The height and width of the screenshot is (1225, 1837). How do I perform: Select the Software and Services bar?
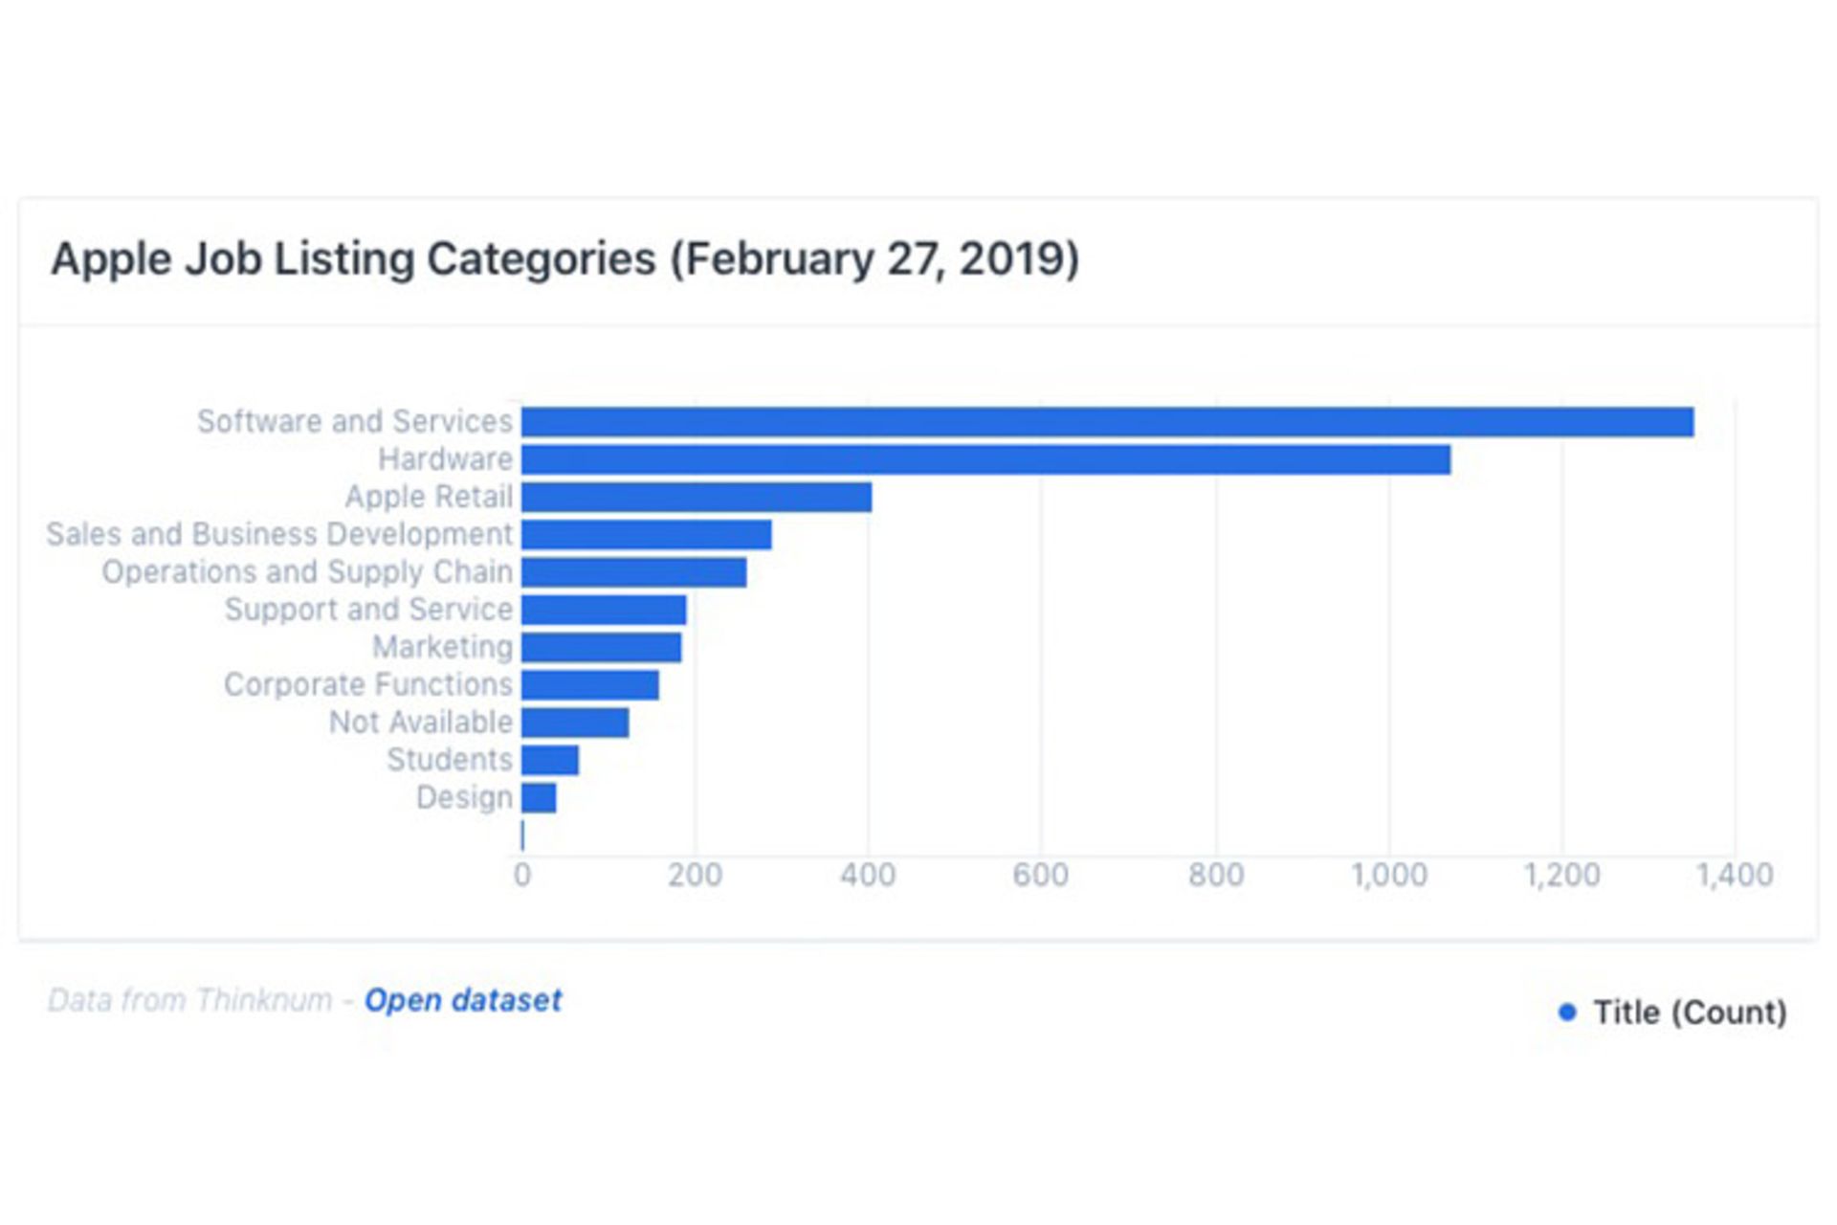pos(1108,422)
